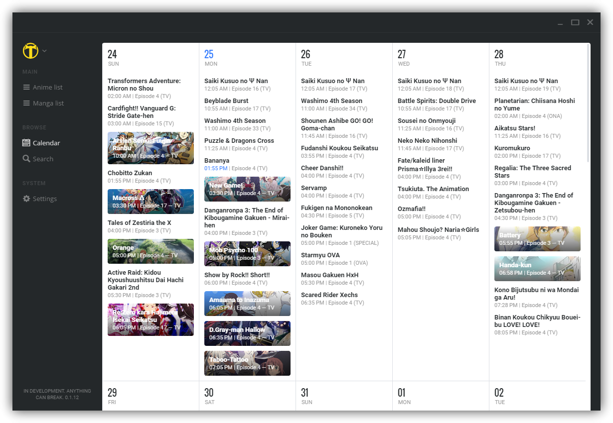Select the day 24 SUN header
613x423 pixels.
tap(113, 58)
